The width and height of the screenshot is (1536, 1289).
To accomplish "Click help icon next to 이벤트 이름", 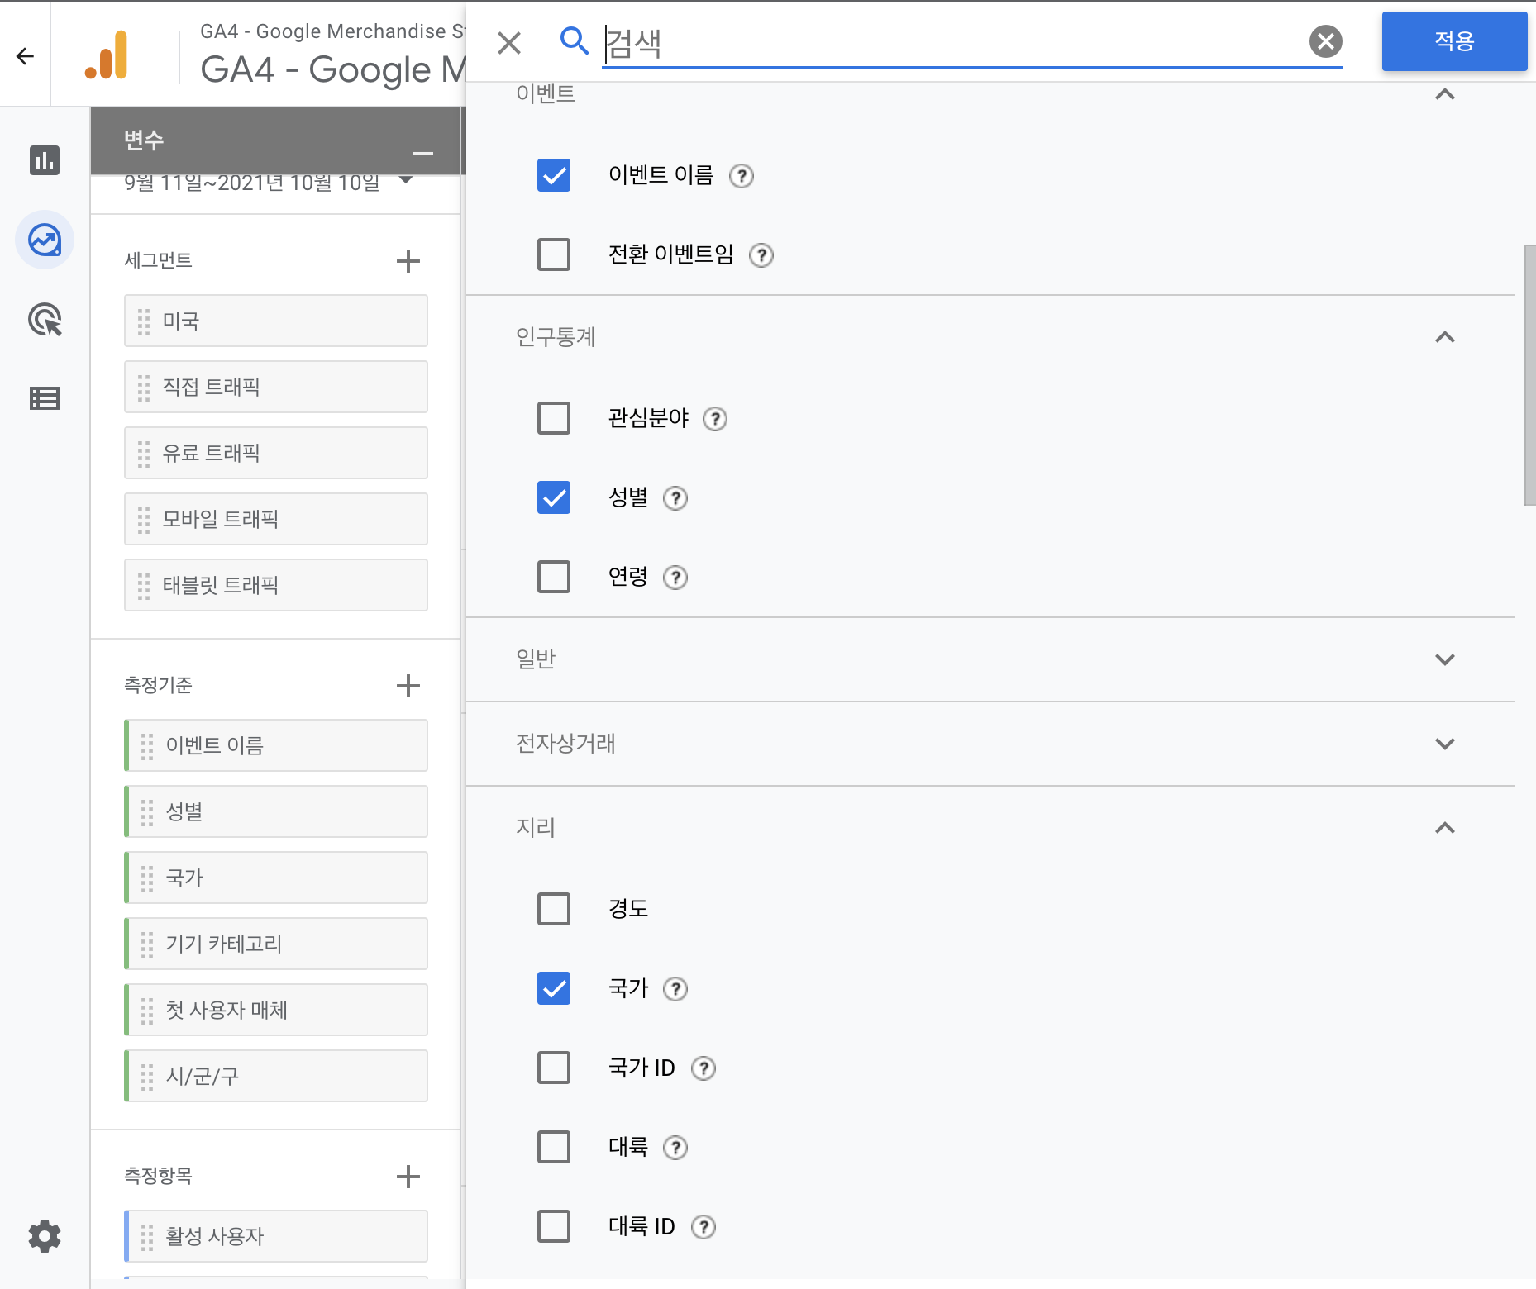I will pos(742,176).
